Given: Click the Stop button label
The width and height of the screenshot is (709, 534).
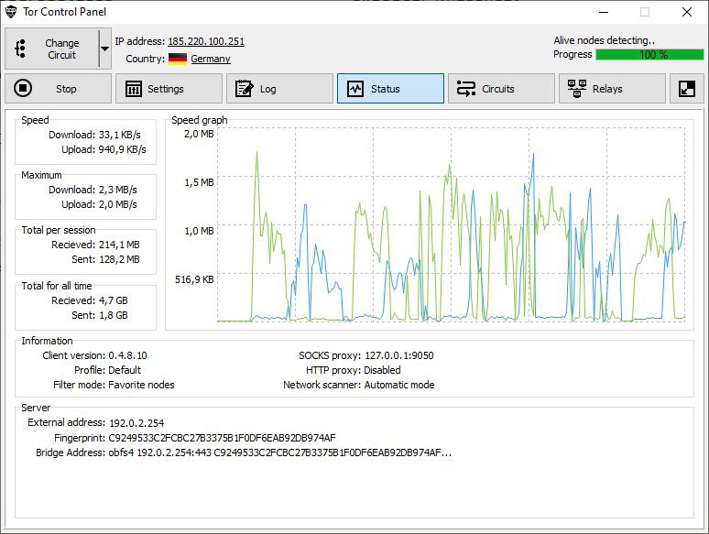Looking at the screenshot, I should [66, 89].
